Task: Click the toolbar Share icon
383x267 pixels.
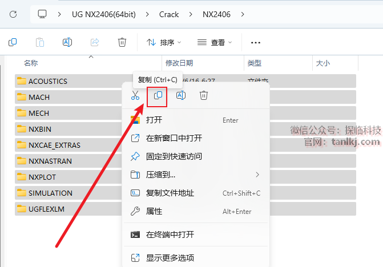Action: pos(95,42)
